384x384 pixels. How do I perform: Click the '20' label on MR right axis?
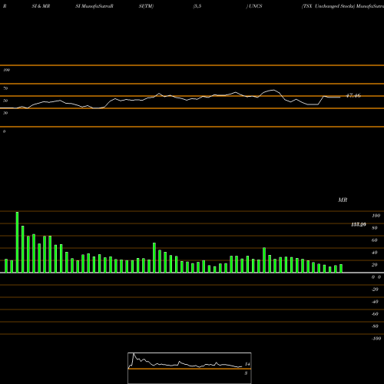[x=375, y=265]
